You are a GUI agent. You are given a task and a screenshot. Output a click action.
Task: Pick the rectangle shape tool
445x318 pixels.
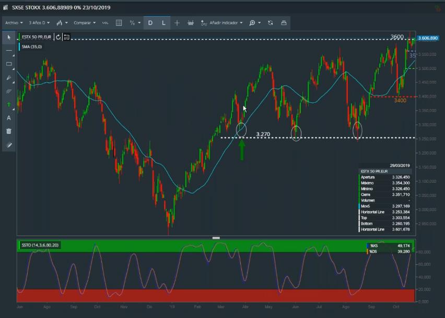click(9, 64)
